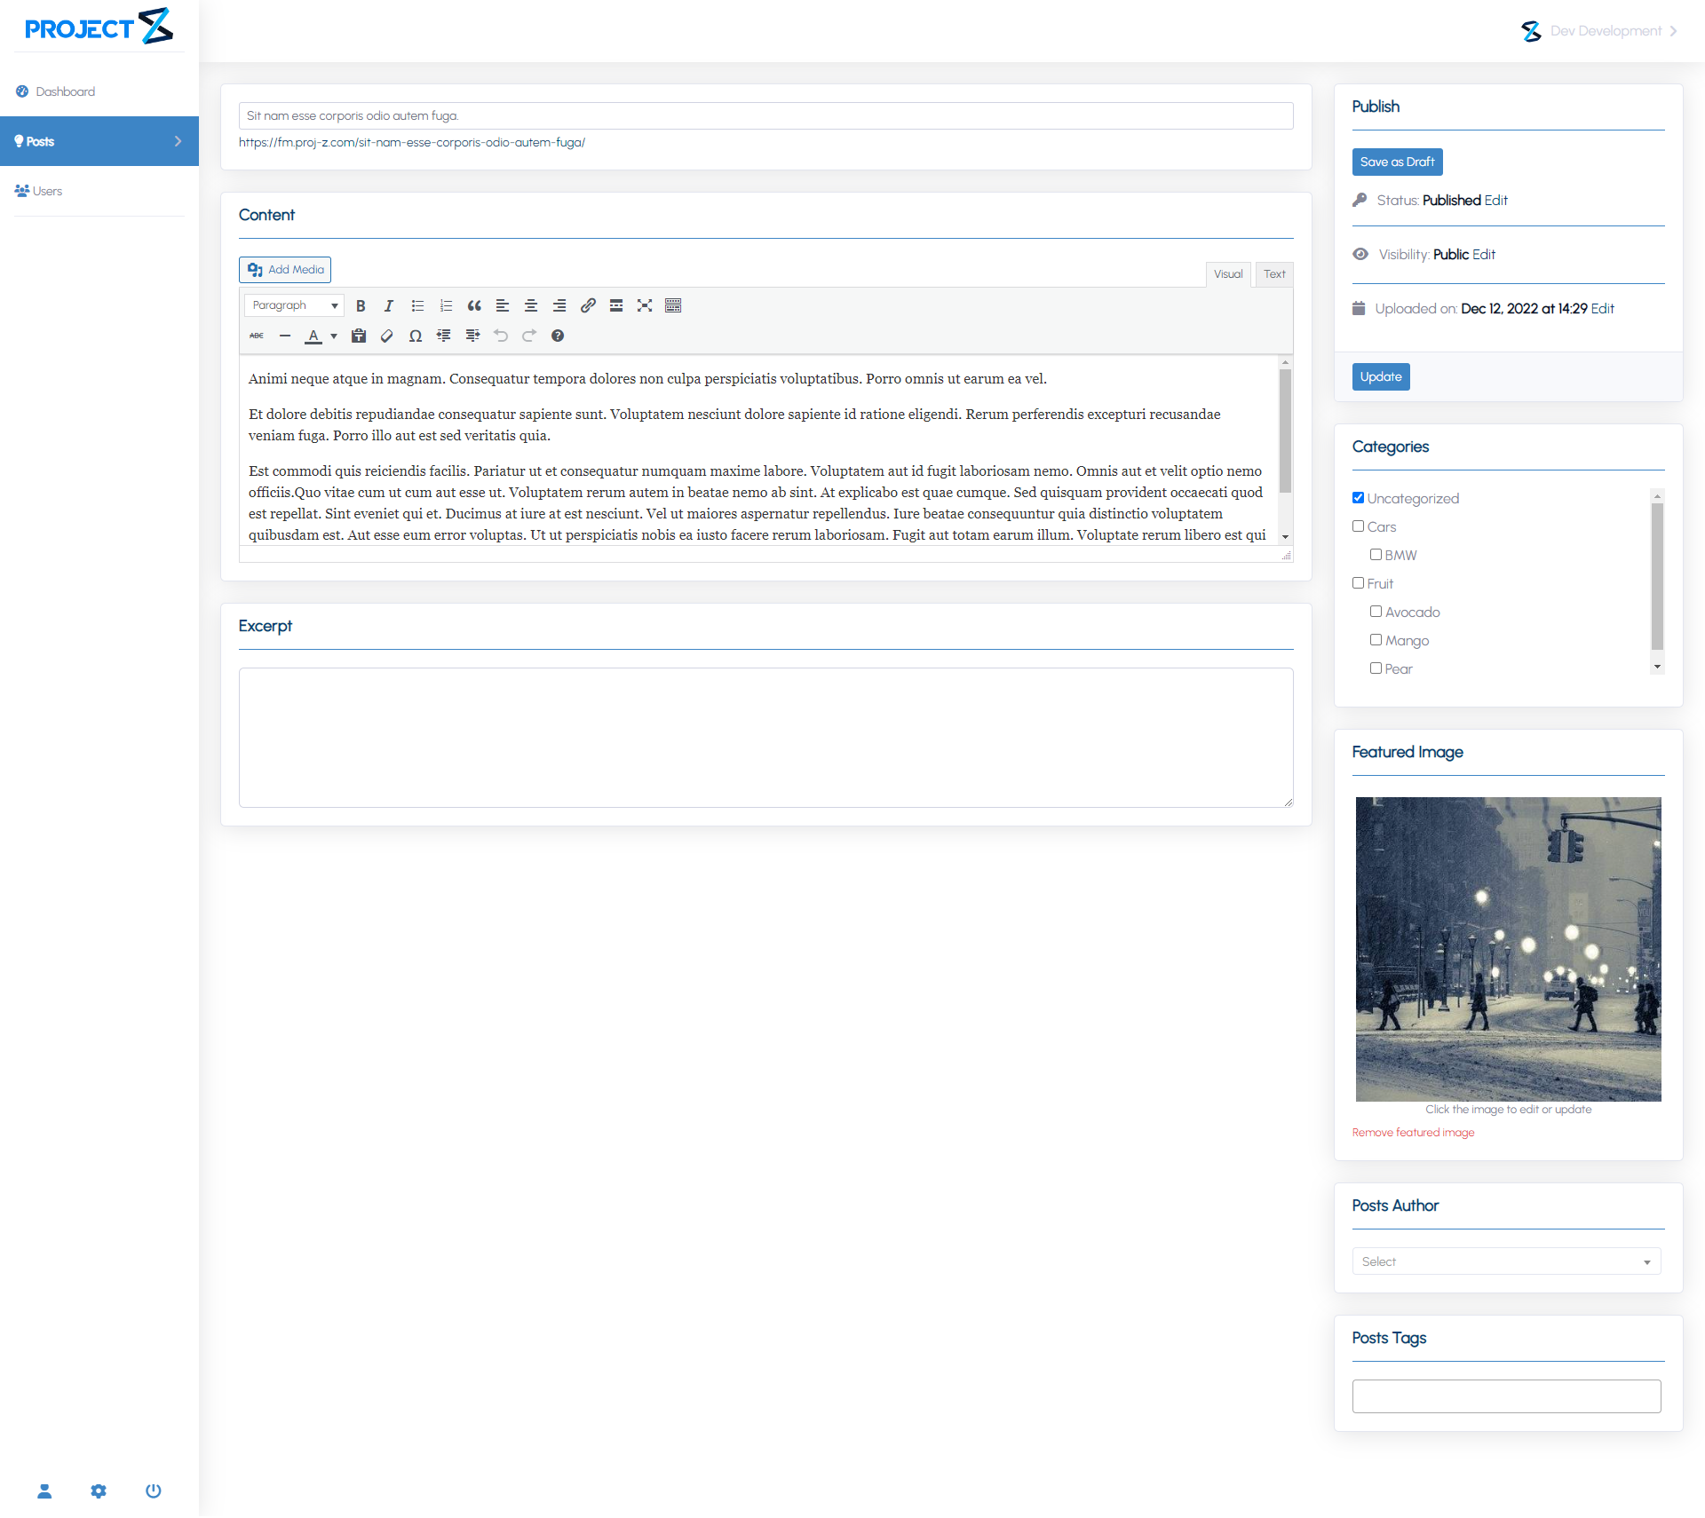Insert Read More tag
Screen dimensions: 1705x1518
pos(616,305)
